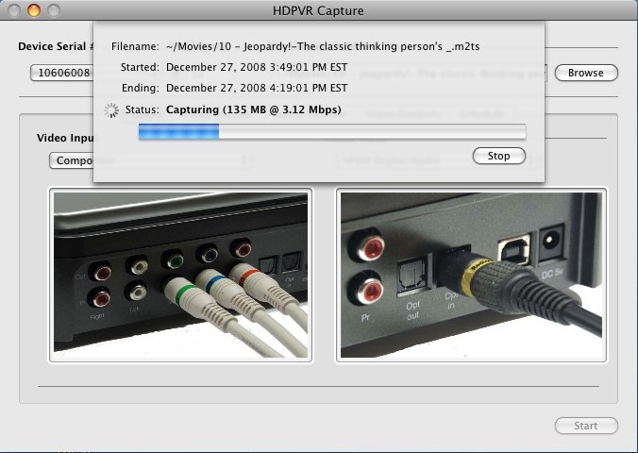Click the Ending date and time
The image size is (638, 453).
click(x=257, y=88)
